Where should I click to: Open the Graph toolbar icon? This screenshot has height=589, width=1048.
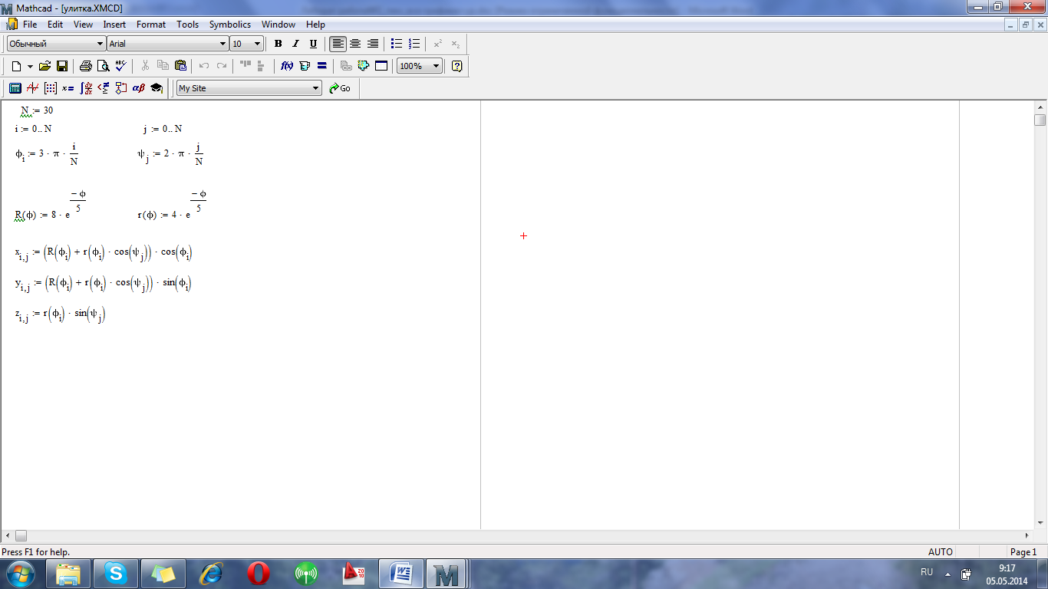(33, 88)
